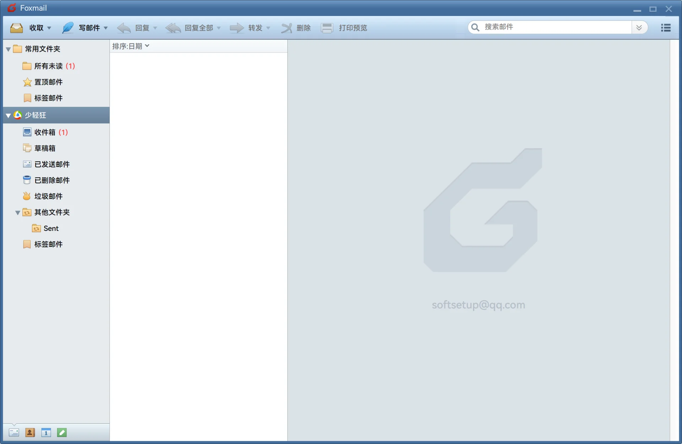
Task: Click into the 搜索邮件 search field
Action: 554,27
